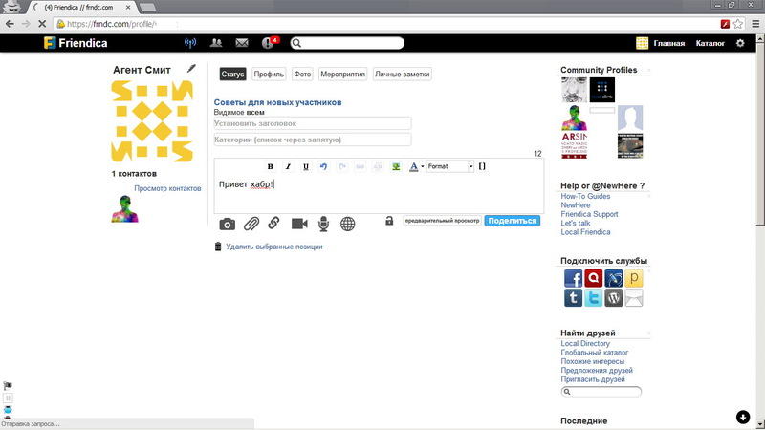Insert an image from the editor toolbar
Screen dimensions: 765x430
click(x=396, y=166)
